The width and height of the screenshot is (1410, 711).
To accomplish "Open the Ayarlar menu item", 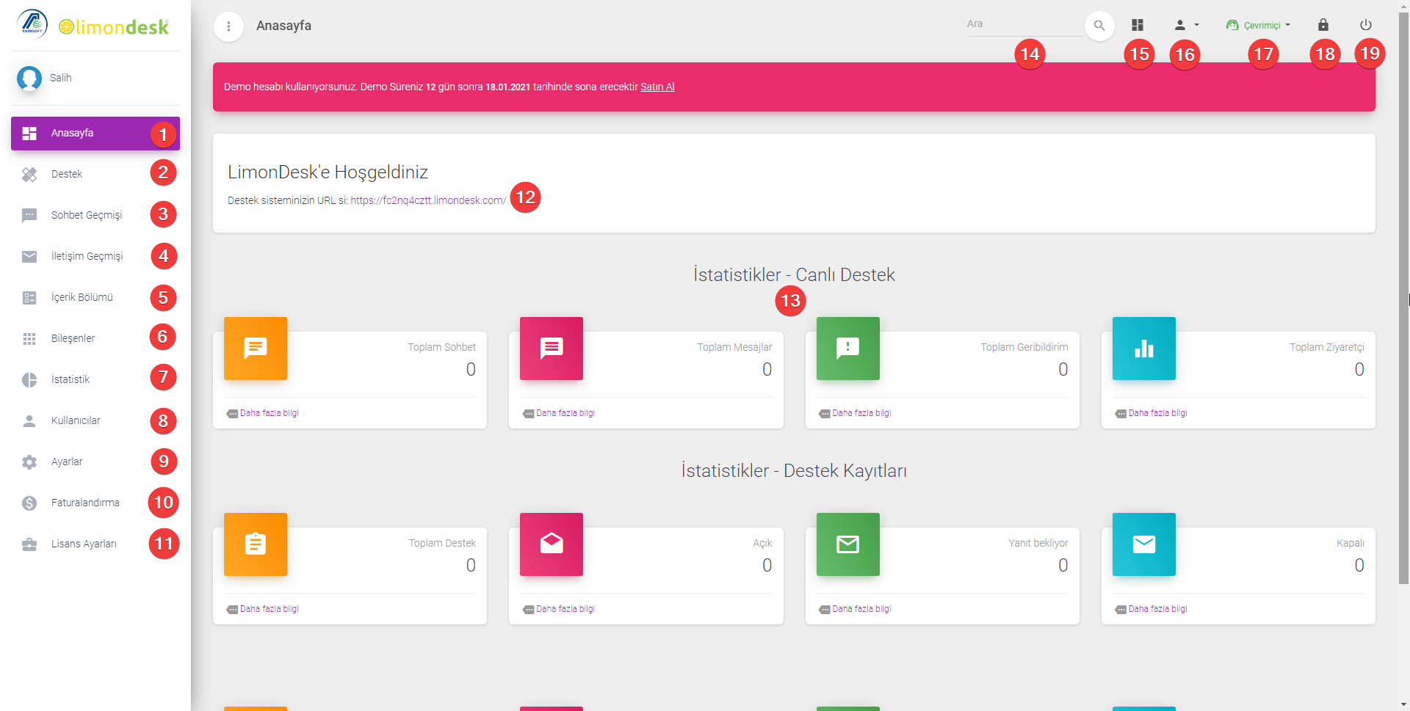I will pos(95,462).
